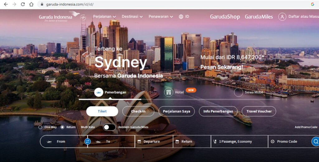Select the Return radio button
Screen dimensions: 319x162
tap(62, 127)
